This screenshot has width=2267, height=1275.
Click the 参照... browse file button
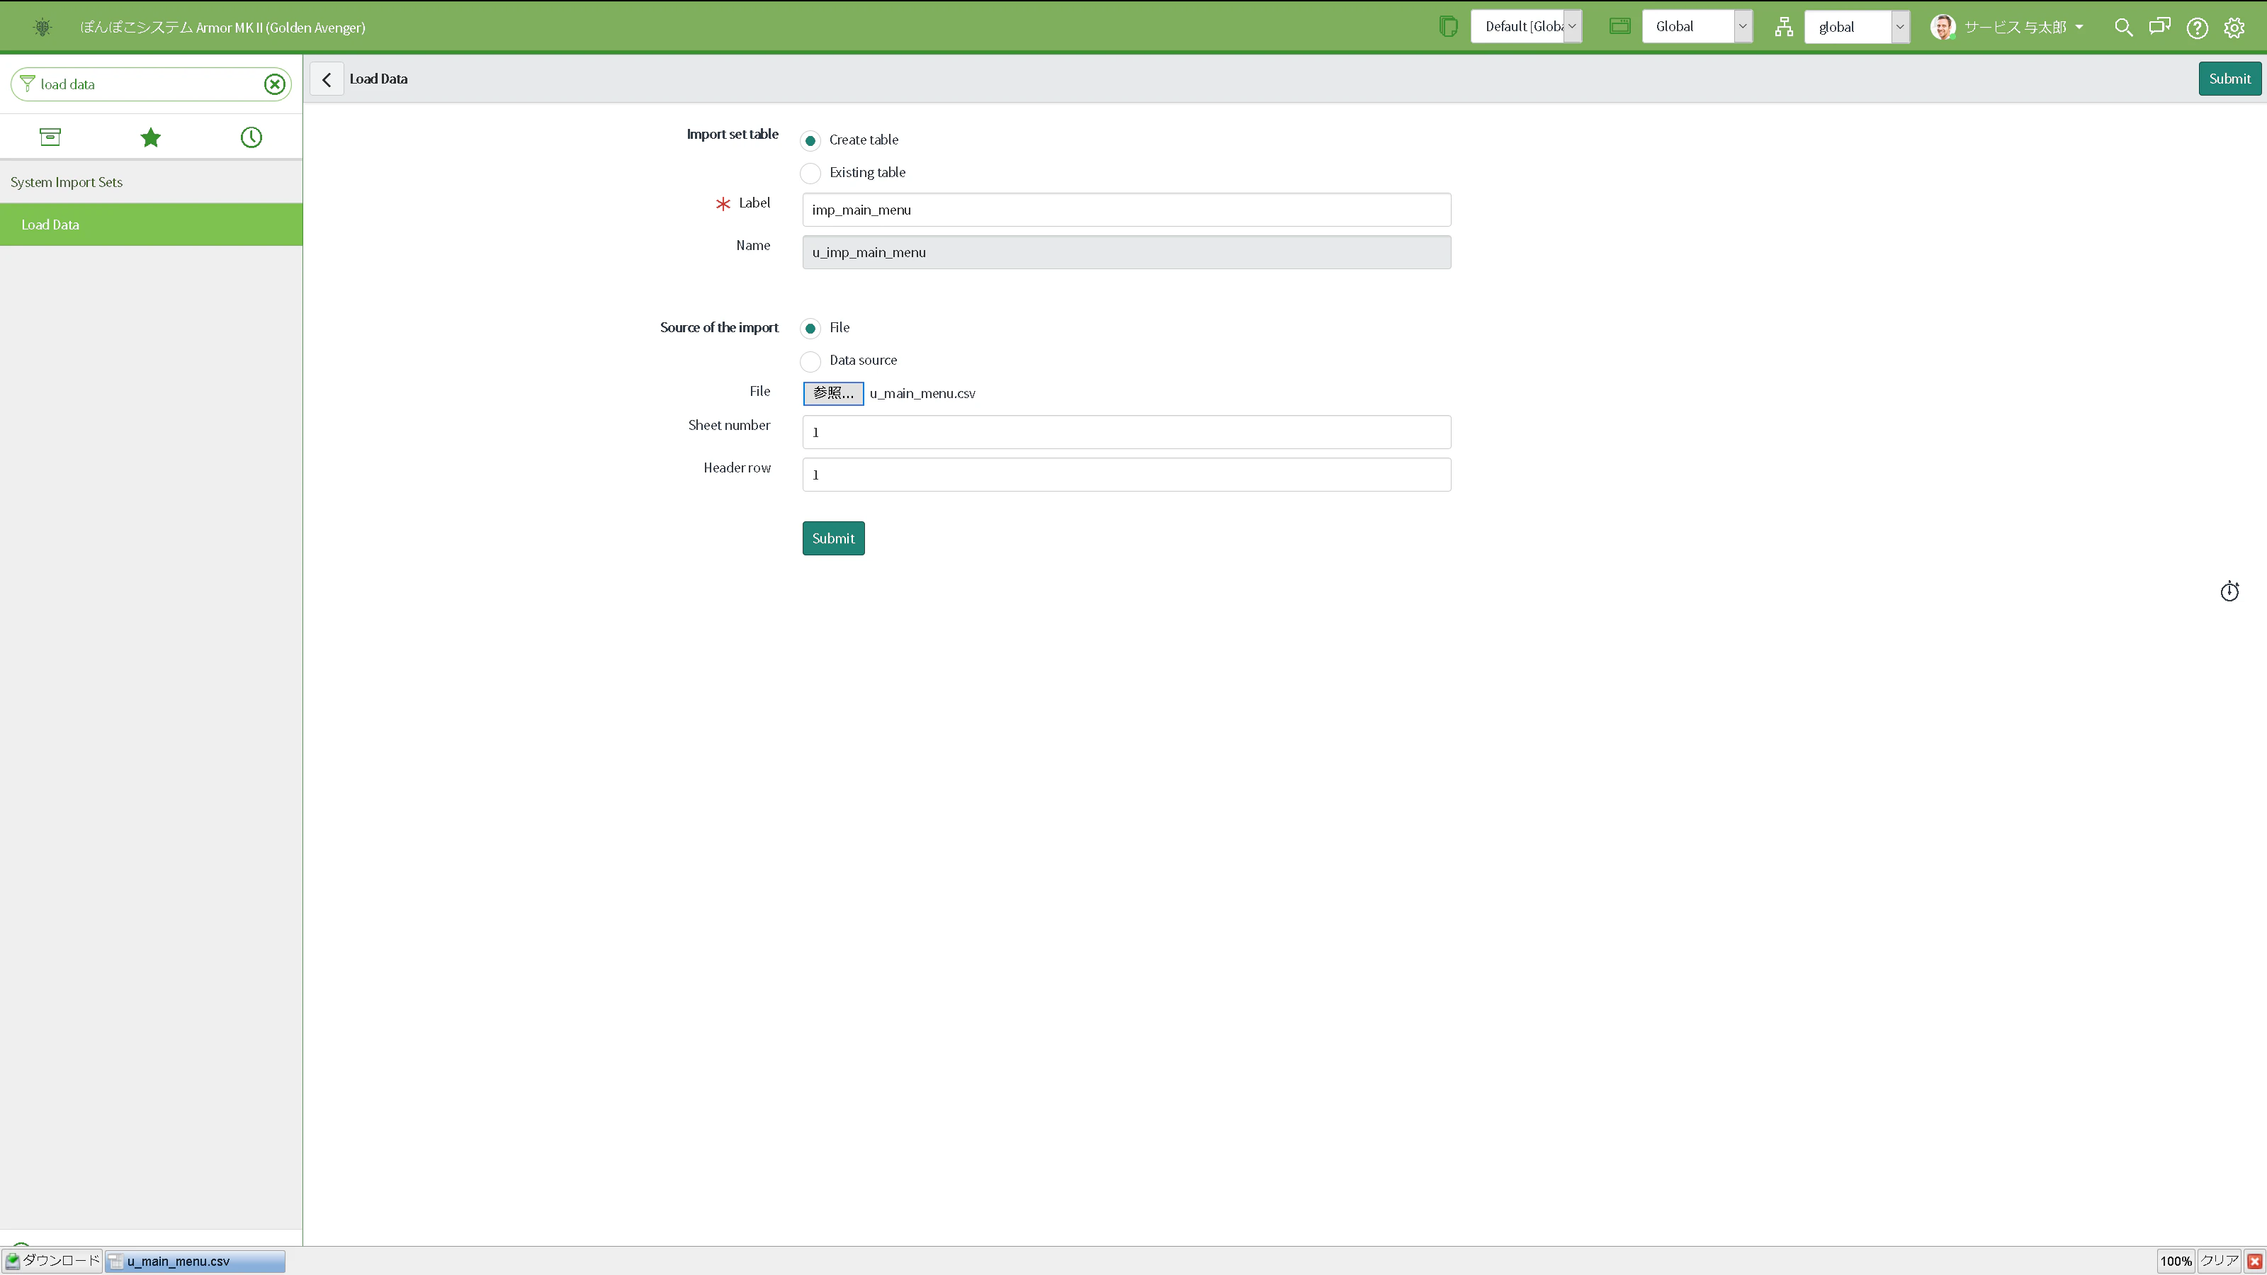tap(833, 393)
